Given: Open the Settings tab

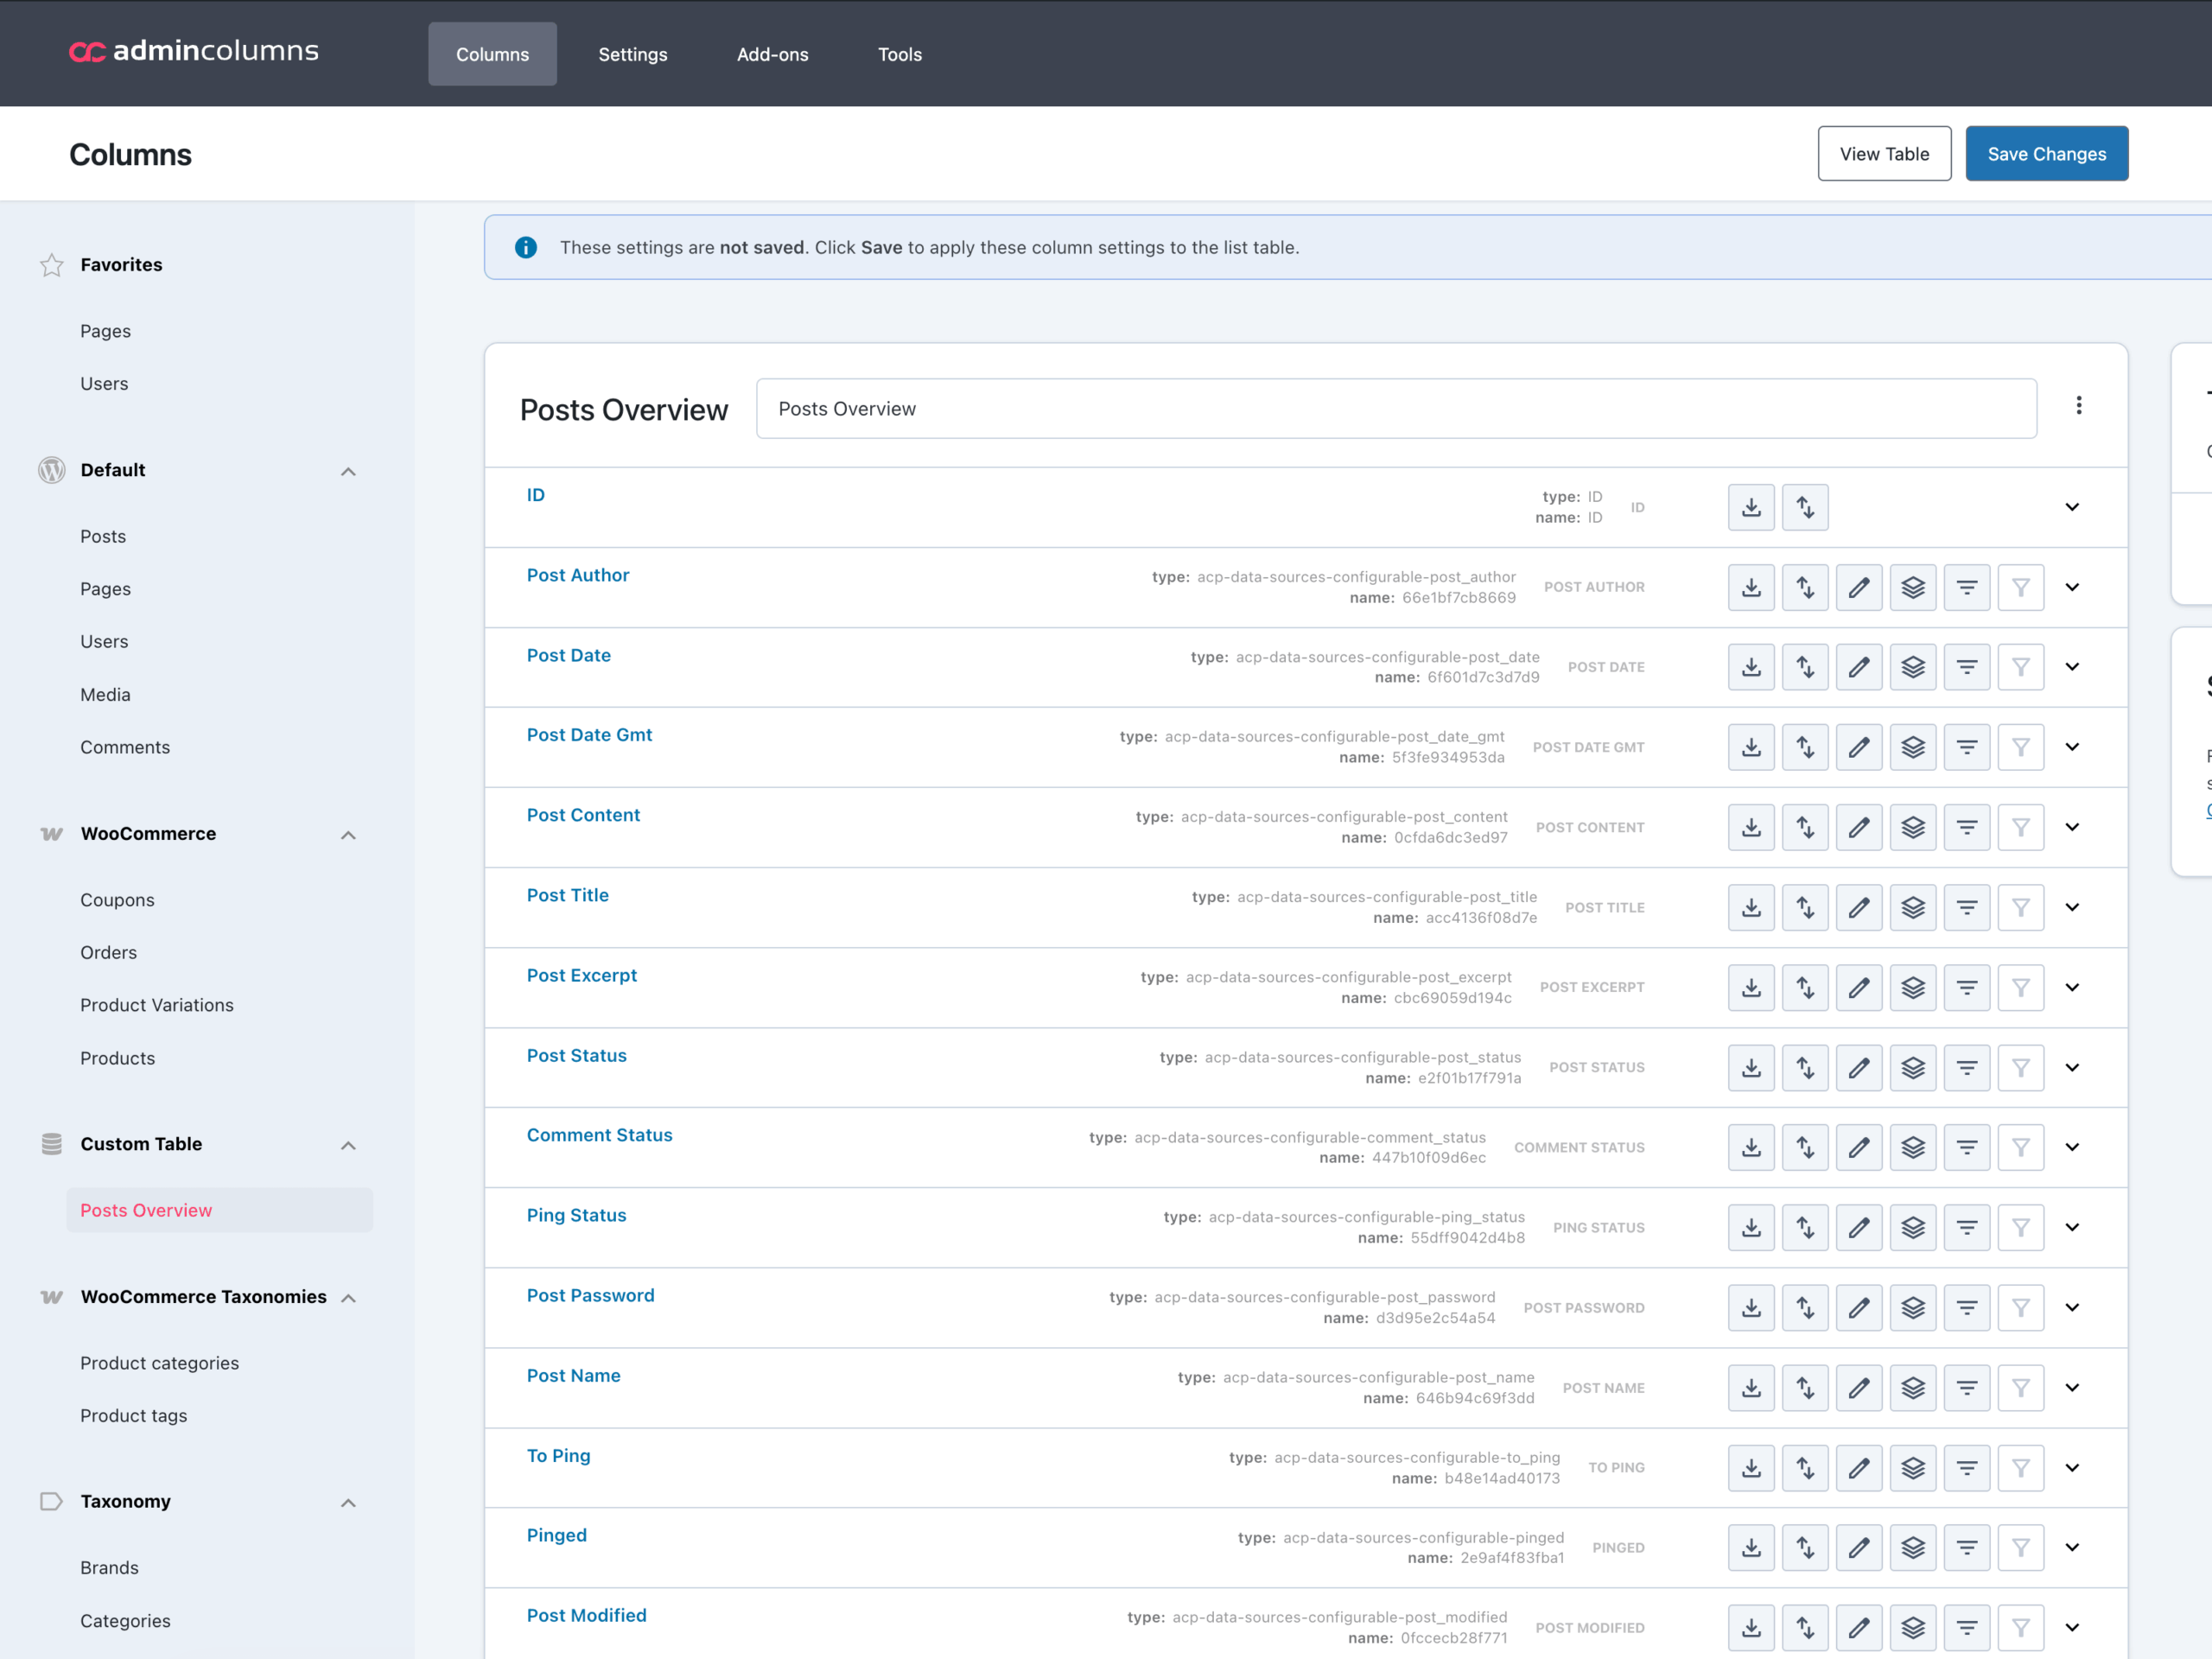Looking at the screenshot, I should coord(632,54).
